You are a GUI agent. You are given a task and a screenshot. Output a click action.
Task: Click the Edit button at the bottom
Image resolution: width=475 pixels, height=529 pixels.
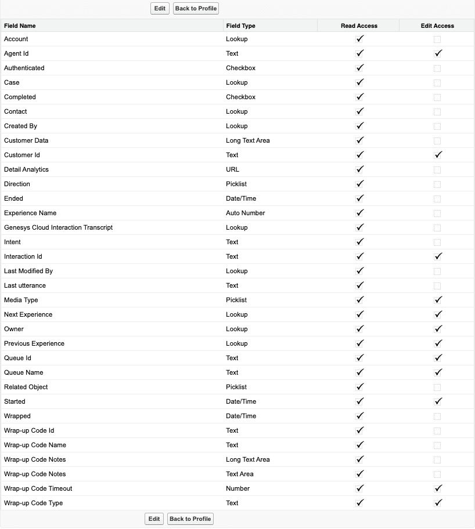click(x=154, y=519)
